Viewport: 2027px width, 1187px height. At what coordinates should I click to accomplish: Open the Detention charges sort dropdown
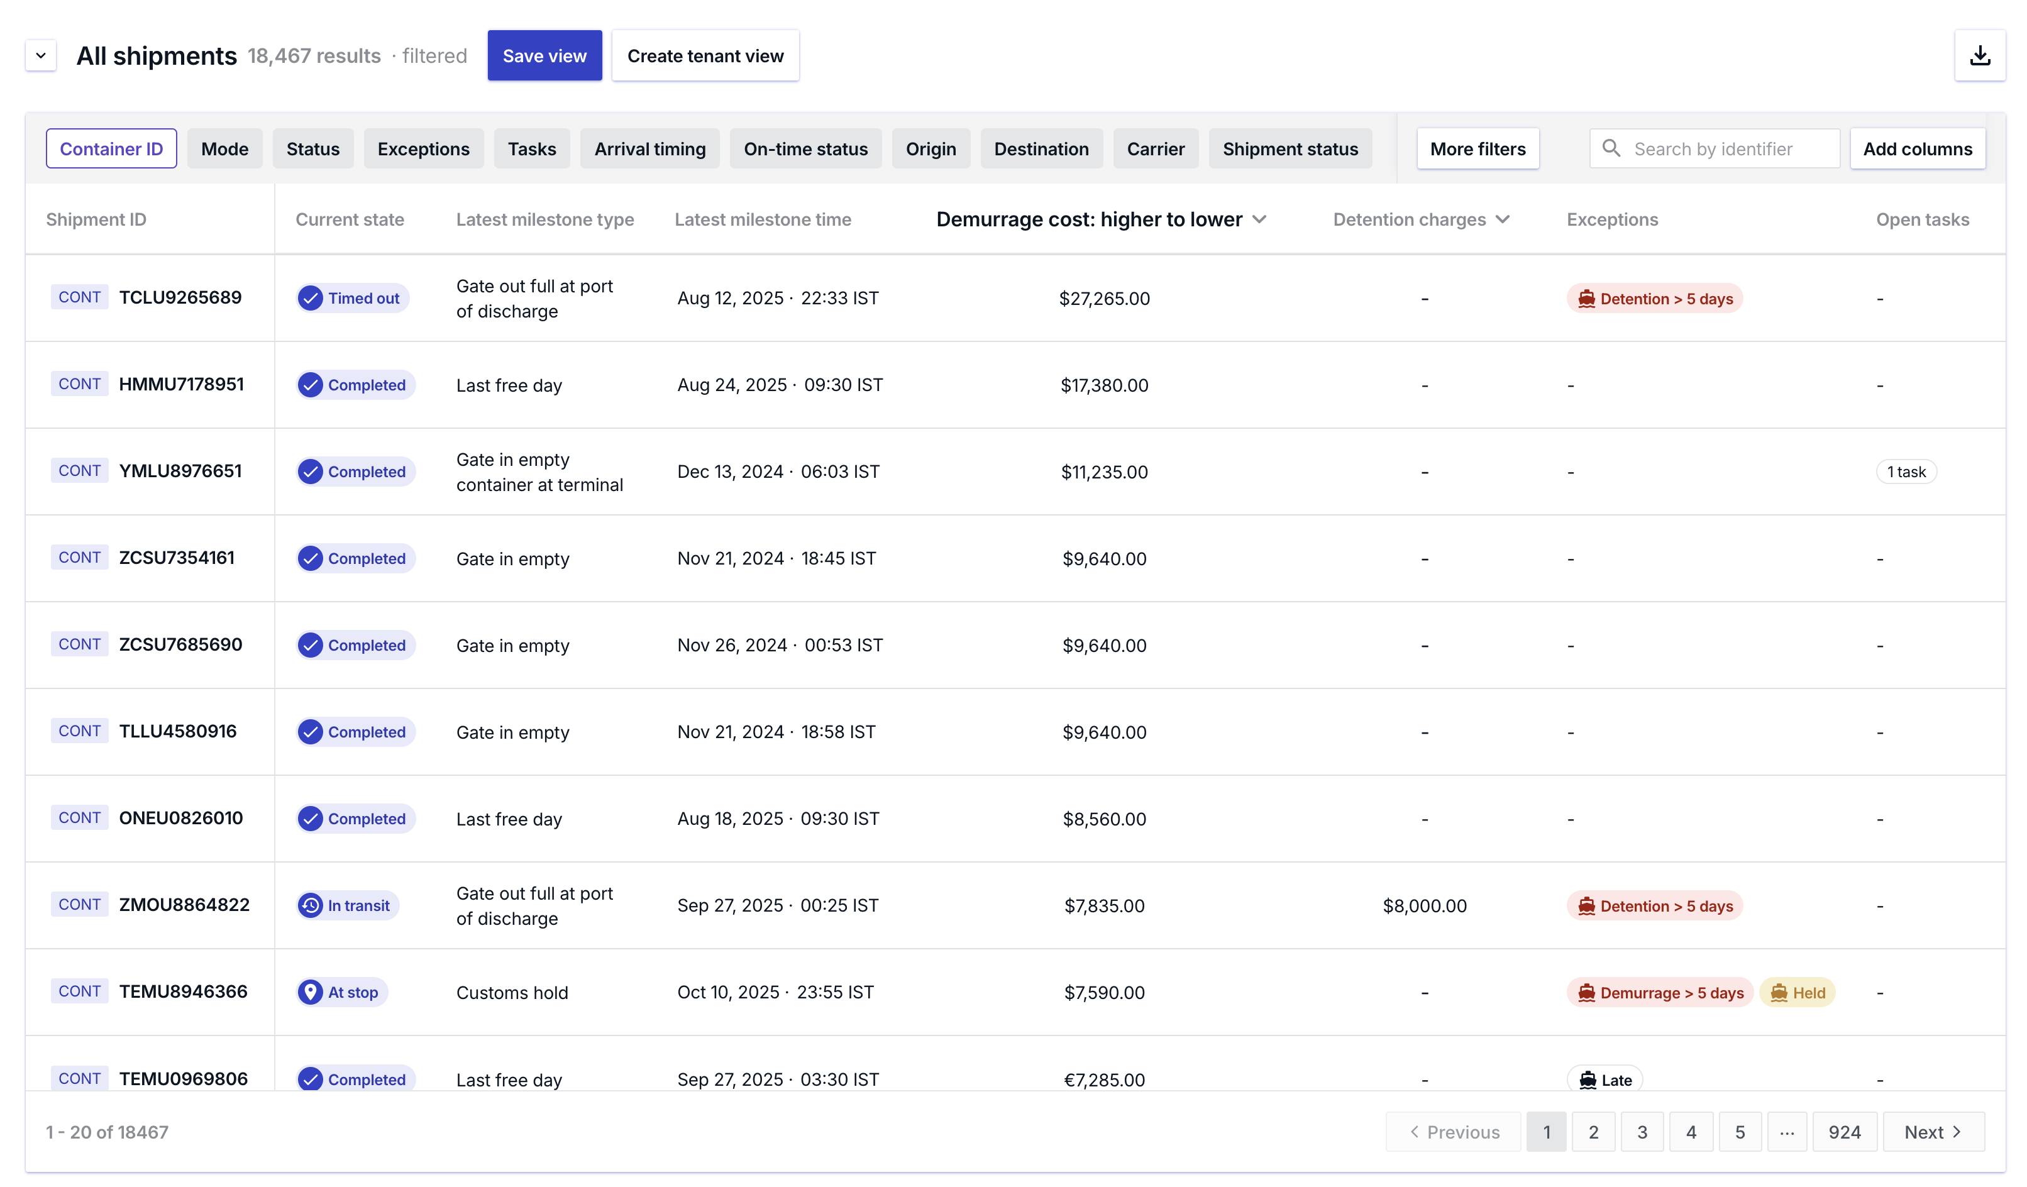[1503, 219]
